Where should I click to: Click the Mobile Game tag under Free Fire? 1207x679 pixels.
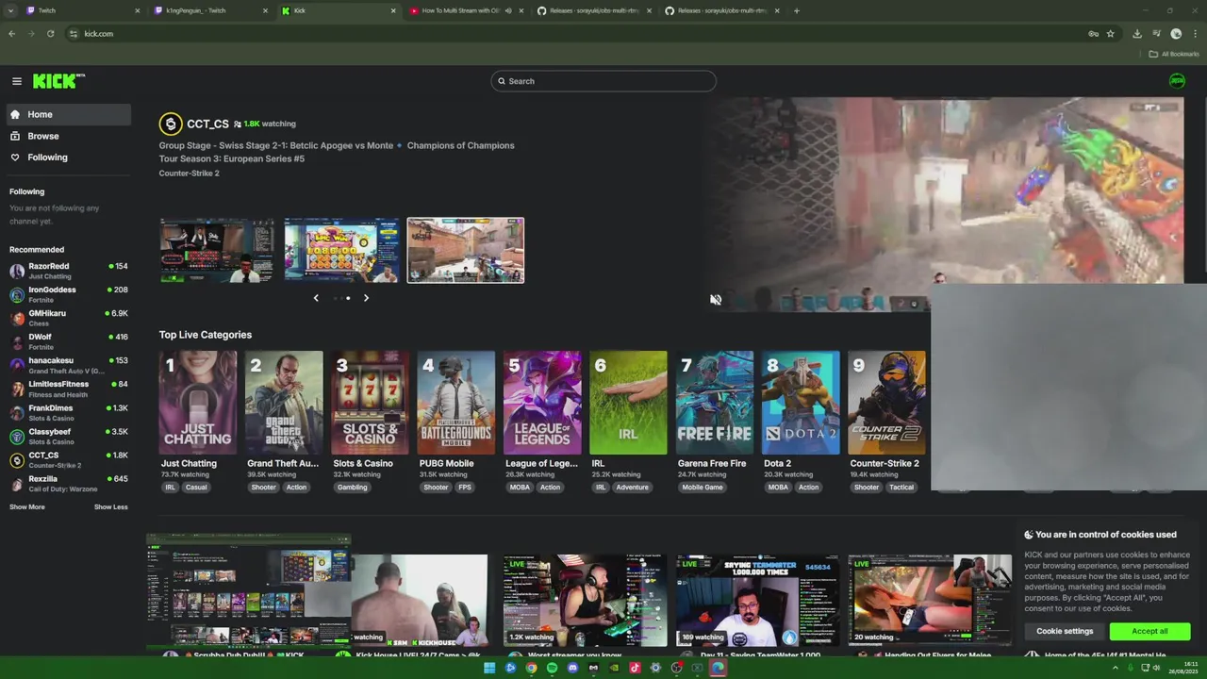click(x=703, y=488)
